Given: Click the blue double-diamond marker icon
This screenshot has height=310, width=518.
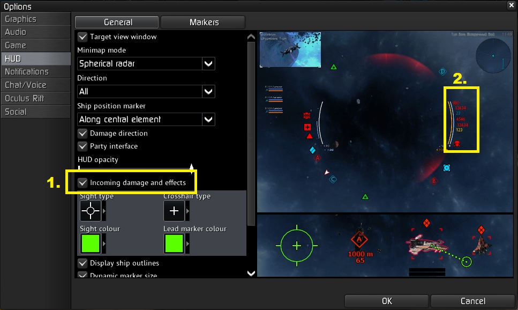Looking at the screenshot, I should click(312, 150).
